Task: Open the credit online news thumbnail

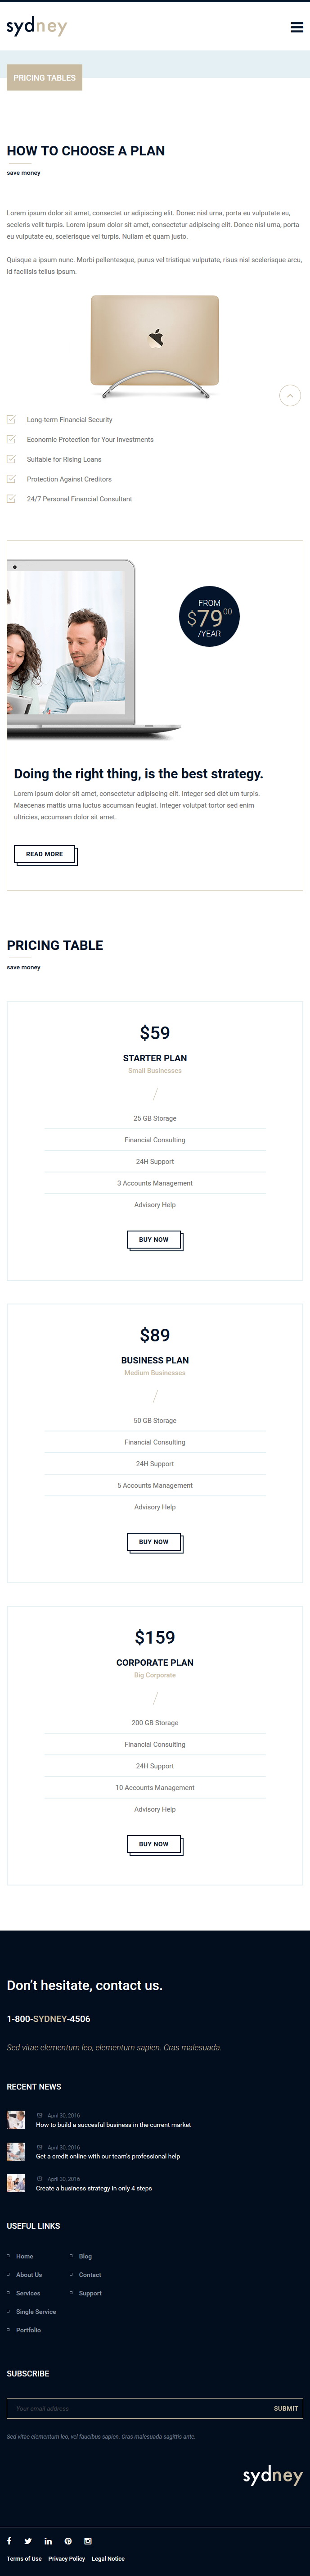Action: point(16,2151)
